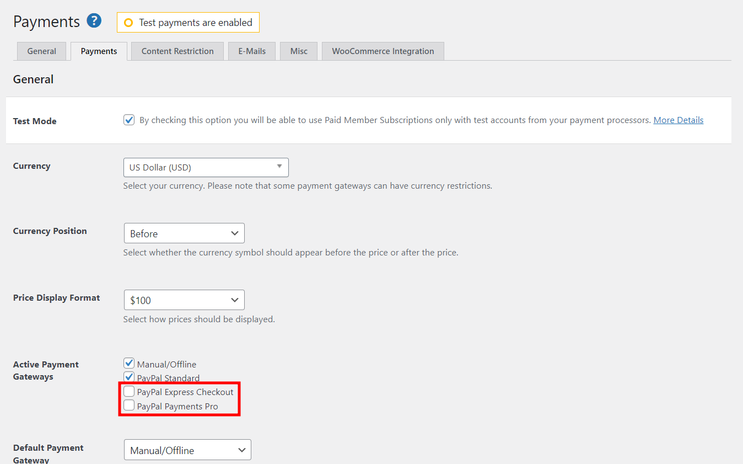Click the Active Payment Gateways label
743x464 pixels.
[46, 371]
